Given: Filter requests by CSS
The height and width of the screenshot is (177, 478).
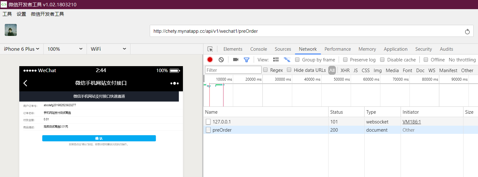Looking at the screenshot, I should pyautogui.click(x=366, y=71).
